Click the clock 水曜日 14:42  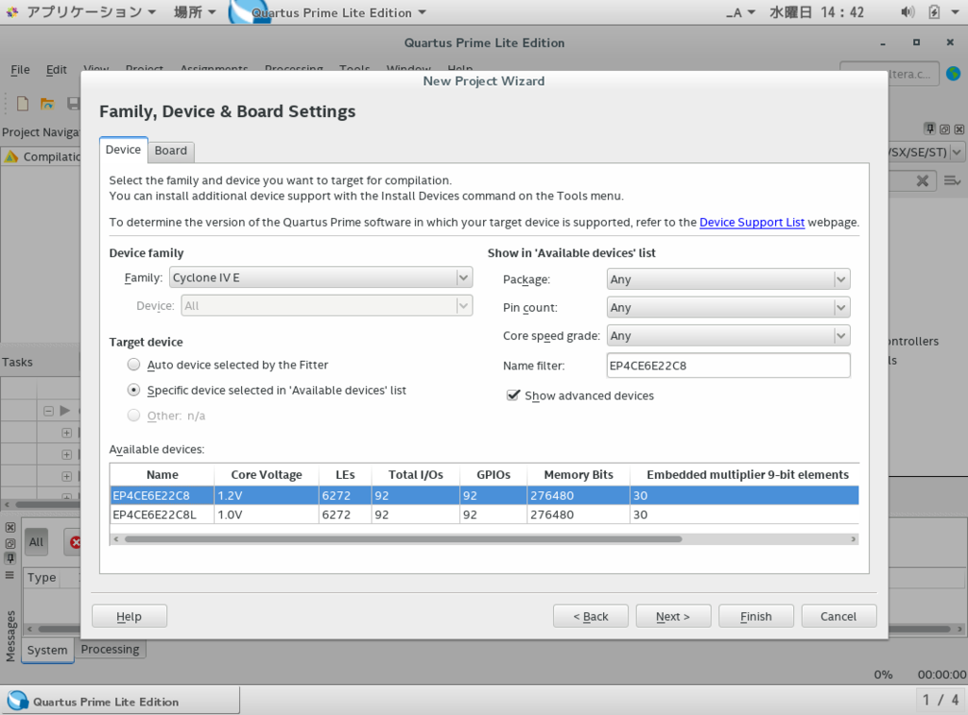click(x=817, y=12)
